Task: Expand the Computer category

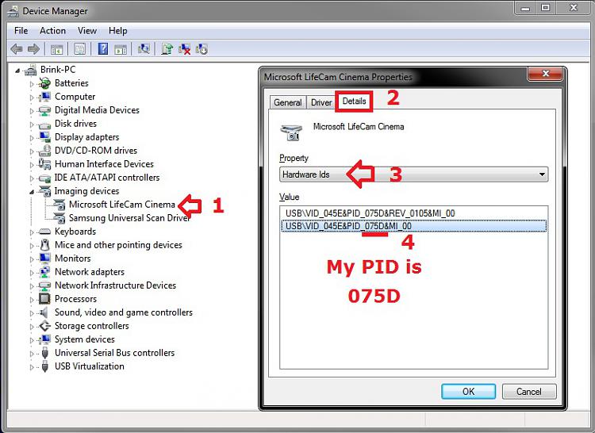Action: tap(32, 98)
